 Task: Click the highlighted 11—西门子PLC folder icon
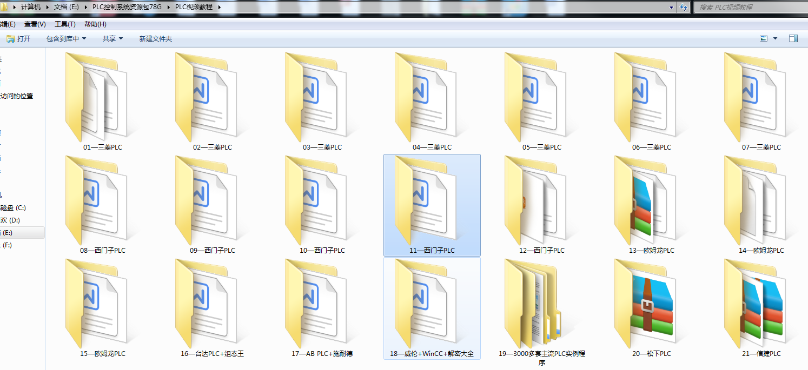click(x=426, y=199)
